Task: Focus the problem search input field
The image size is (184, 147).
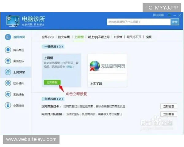Action: (139, 22)
